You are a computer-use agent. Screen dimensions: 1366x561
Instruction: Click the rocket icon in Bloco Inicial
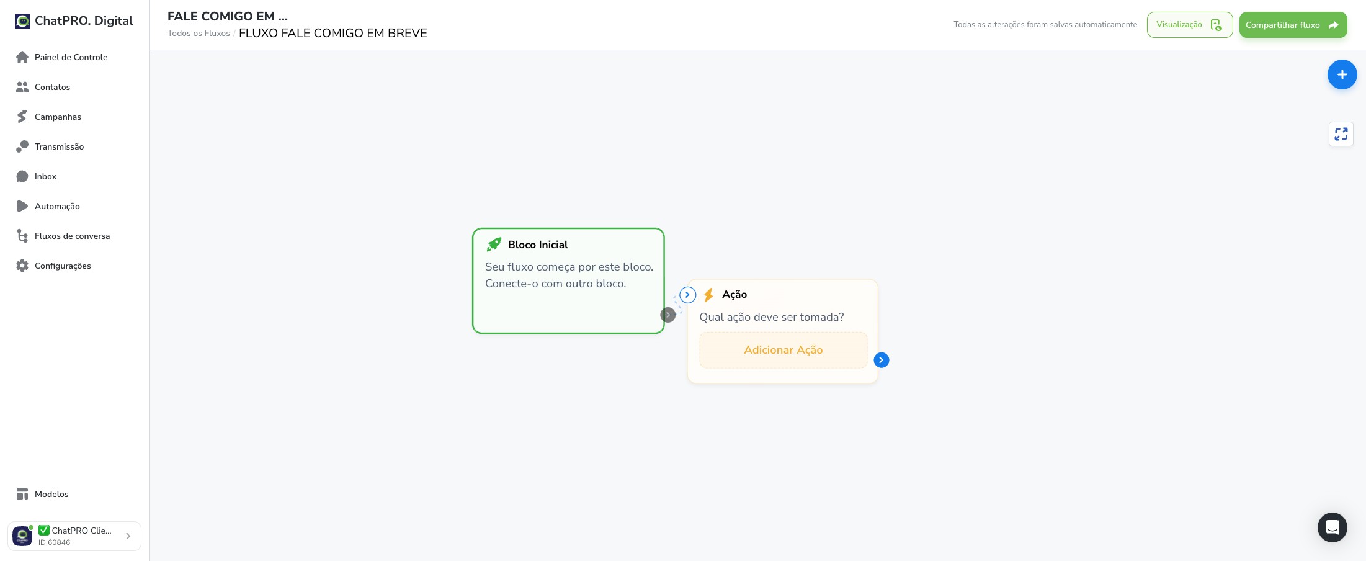[494, 245]
